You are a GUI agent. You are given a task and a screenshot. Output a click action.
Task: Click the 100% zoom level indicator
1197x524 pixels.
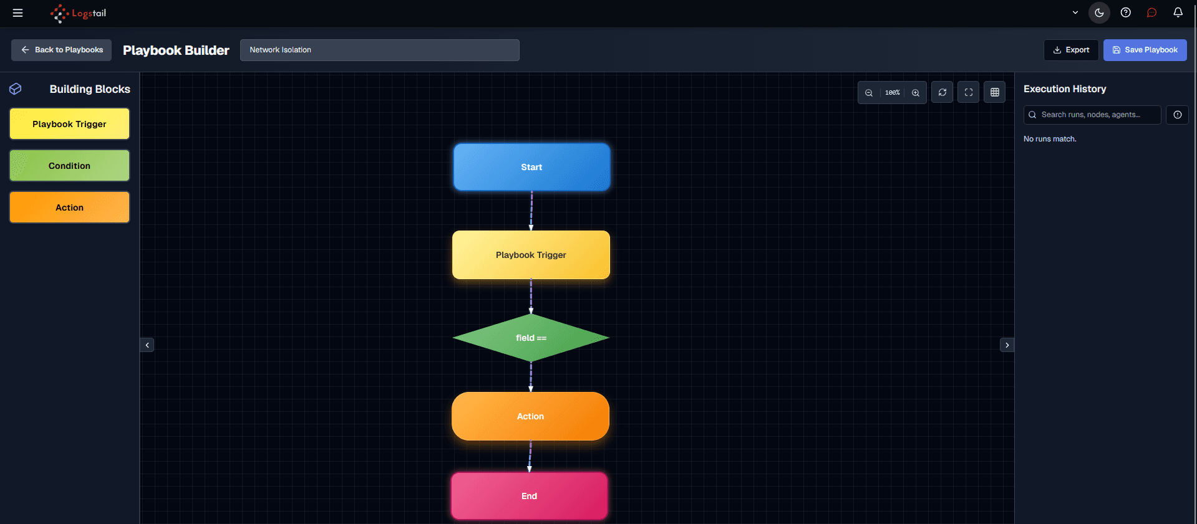point(893,93)
